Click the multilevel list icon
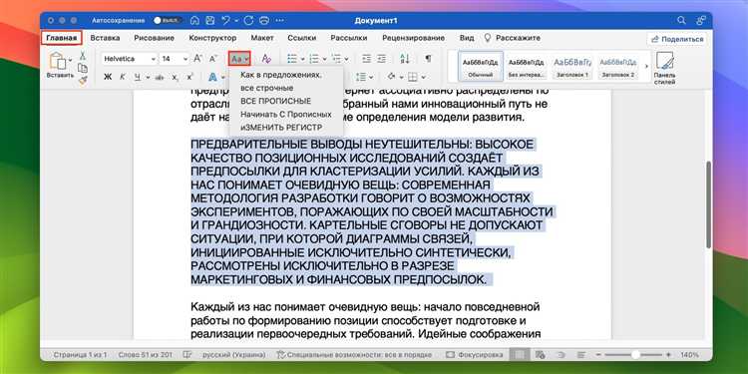 tap(336, 59)
